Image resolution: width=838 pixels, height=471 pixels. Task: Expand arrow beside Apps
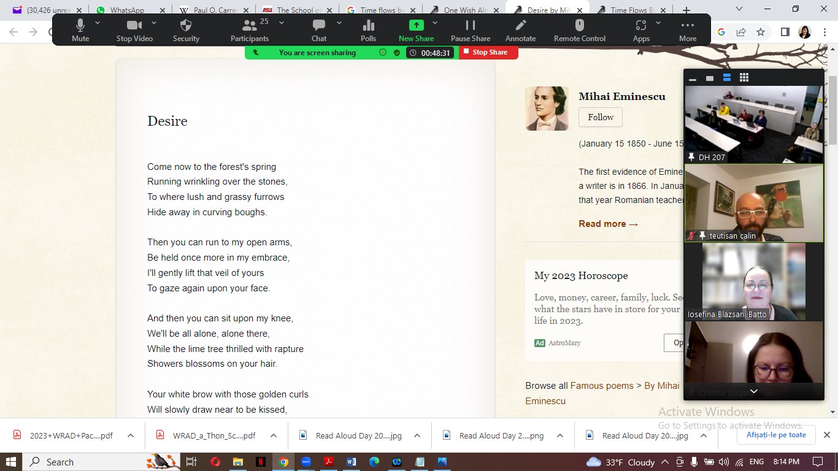tap(658, 23)
